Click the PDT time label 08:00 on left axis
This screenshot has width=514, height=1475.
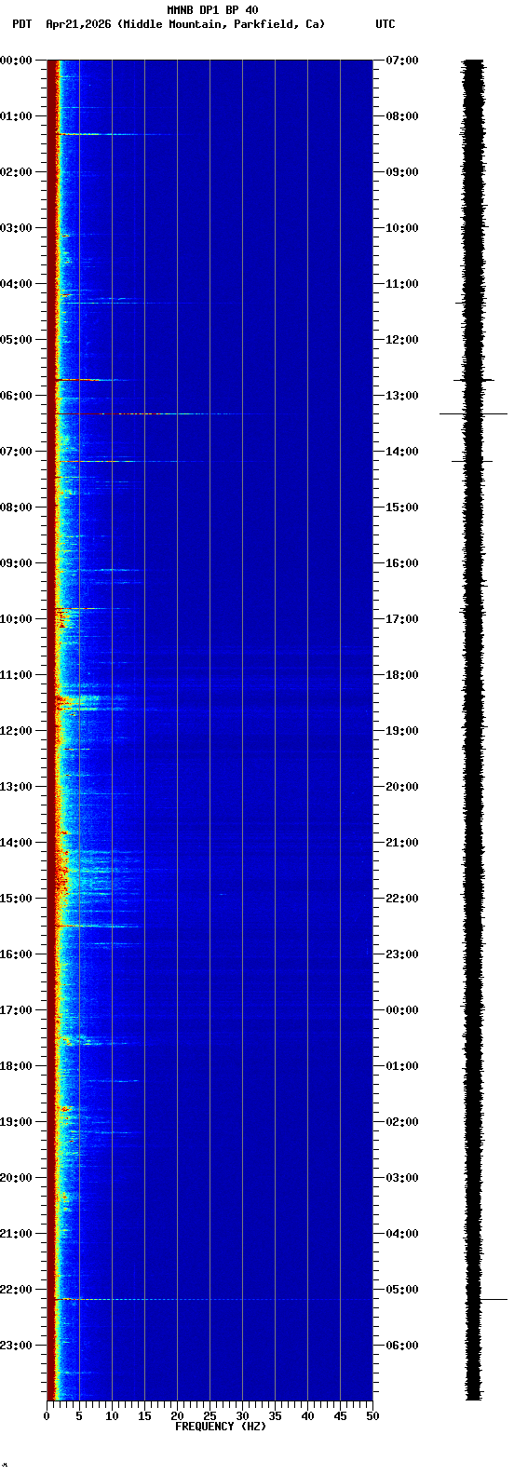tap(17, 507)
